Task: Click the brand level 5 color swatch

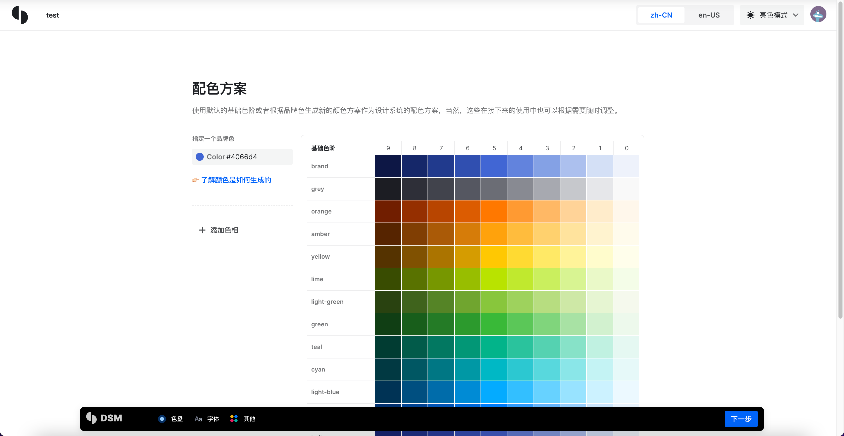Action: click(x=494, y=166)
